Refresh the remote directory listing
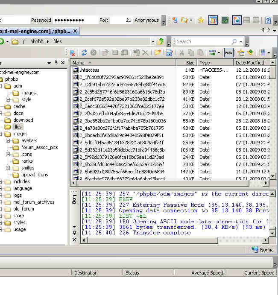This screenshot has width=278, height=295. pyautogui.click(x=84, y=53)
